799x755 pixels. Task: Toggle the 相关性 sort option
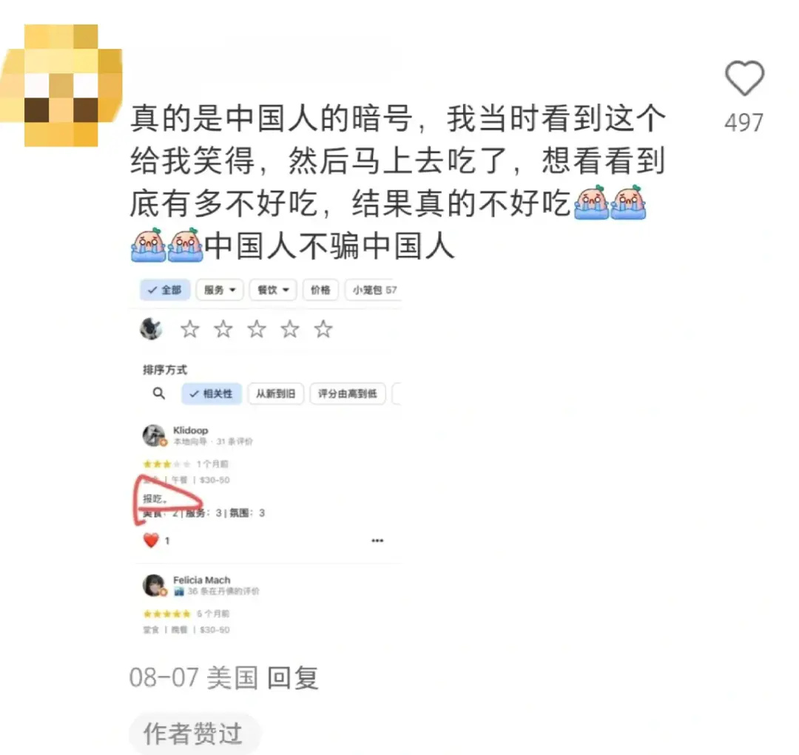tap(212, 394)
